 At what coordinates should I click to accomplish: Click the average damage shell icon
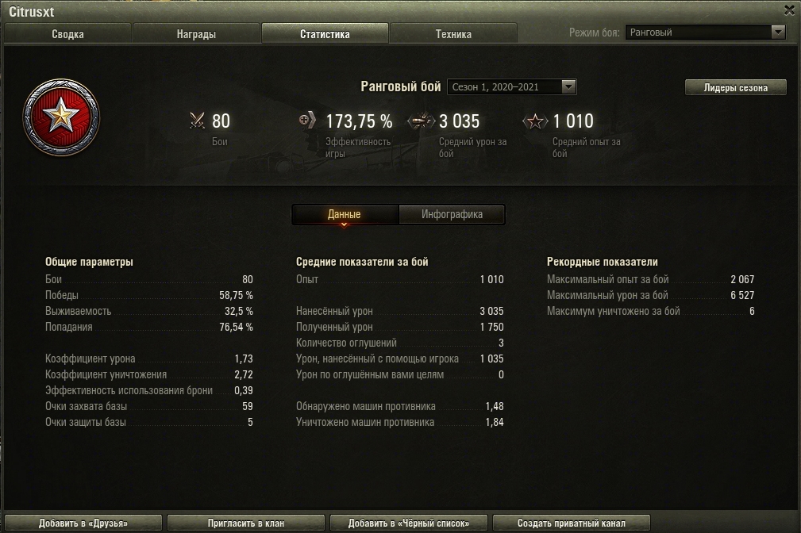point(421,121)
